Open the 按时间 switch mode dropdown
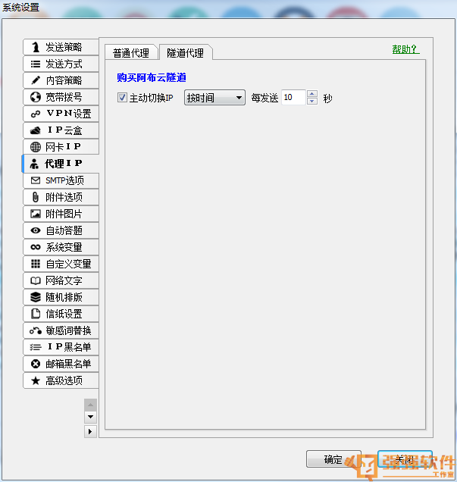 pos(214,98)
